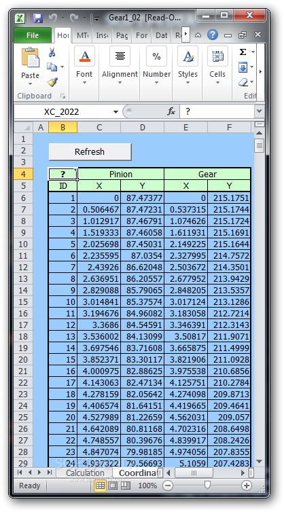Expand the formula bar with the chevron

point(259,111)
